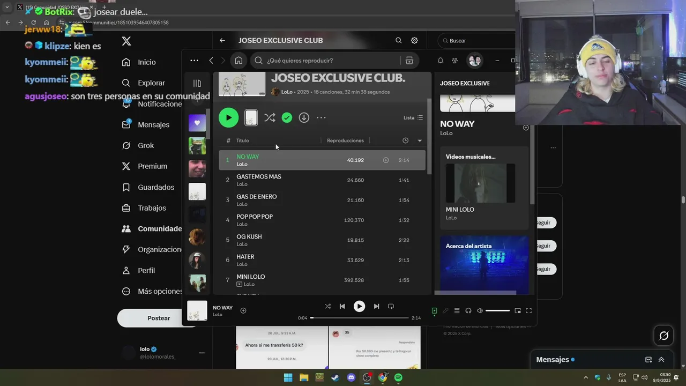This screenshot has height=386, width=686.
Task: Go back in Spotify navigation
Action: click(x=211, y=61)
